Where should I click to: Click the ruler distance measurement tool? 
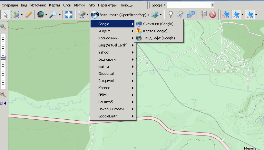(28, 15)
